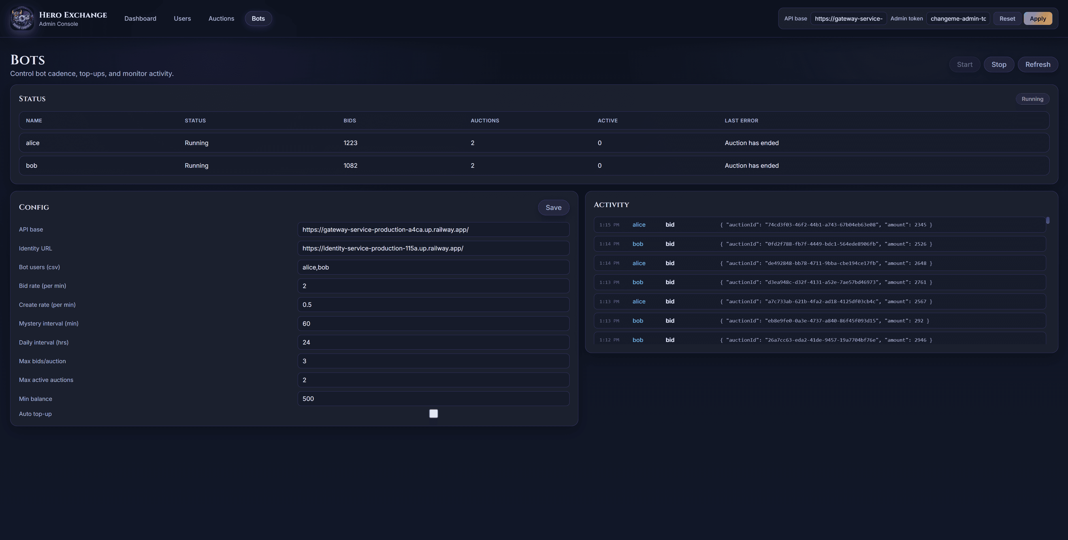Click the Running status badge
This screenshot has height=540, width=1068.
1032,99
